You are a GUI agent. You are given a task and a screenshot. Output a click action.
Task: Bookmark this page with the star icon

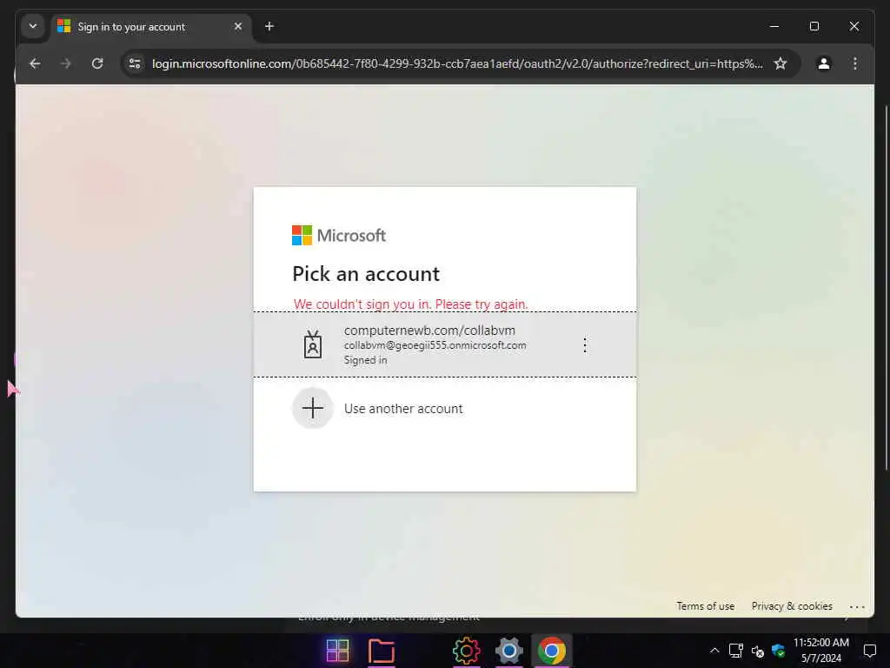780,63
